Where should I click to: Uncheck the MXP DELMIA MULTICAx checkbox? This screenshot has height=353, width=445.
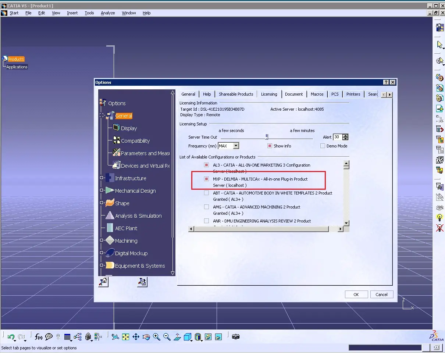click(206, 179)
